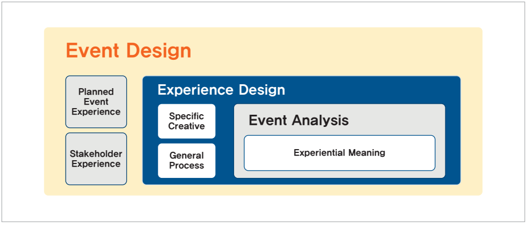Click the word "Stakeholder"
Viewport: 527px width, 225px height.
pyautogui.click(x=96, y=154)
